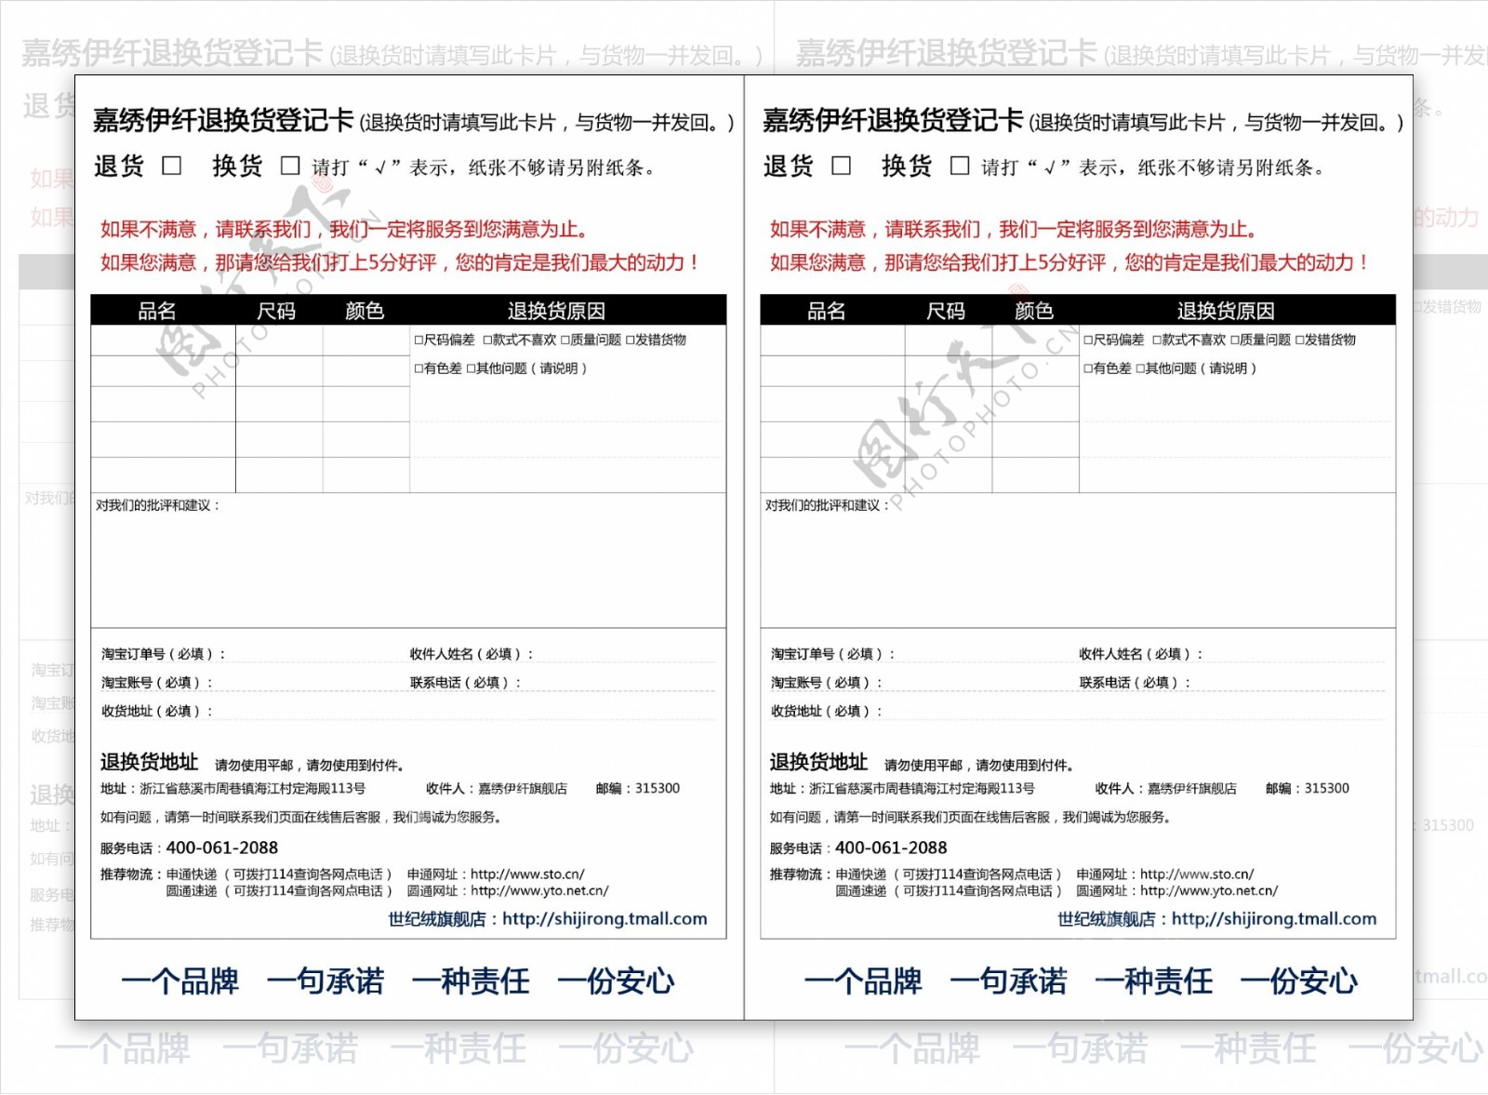Check 其他问题 reason on the right card
This screenshot has width=1488, height=1095.
pyautogui.click(x=1140, y=369)
